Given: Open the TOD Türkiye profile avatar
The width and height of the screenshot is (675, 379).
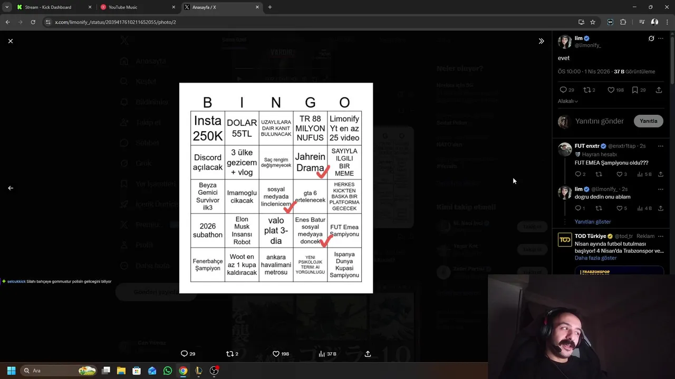Looking at the screenshot, I should tap(565, 240).
